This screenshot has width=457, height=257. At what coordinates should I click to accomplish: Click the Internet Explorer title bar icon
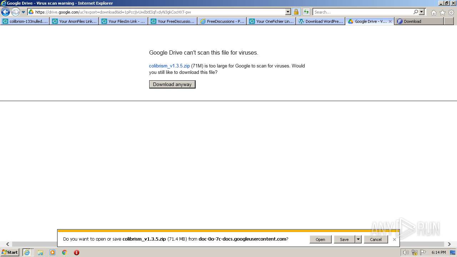pos(4,3)
